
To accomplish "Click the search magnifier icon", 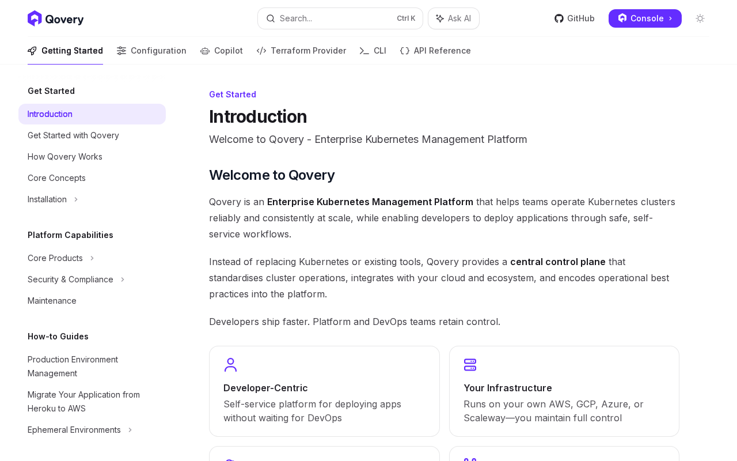I will [x=270, y=18].
